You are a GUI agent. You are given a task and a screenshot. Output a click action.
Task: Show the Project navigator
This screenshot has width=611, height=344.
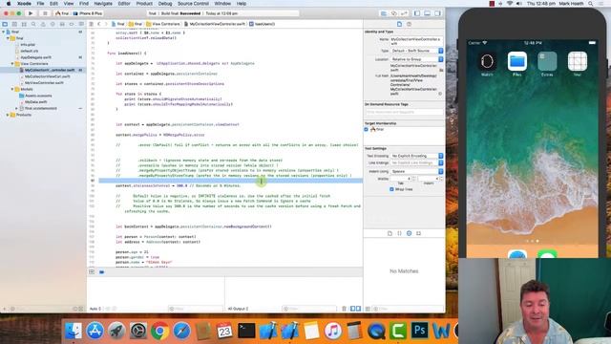coord(5,24)
